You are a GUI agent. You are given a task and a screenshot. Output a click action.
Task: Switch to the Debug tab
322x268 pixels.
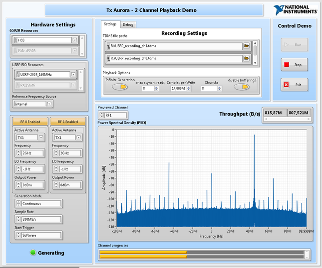point(128,24)
